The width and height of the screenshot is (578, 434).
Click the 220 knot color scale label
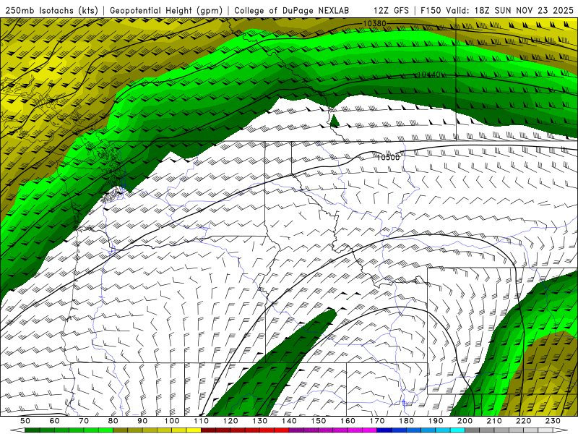pyautogui.click(x=523, y=421)
